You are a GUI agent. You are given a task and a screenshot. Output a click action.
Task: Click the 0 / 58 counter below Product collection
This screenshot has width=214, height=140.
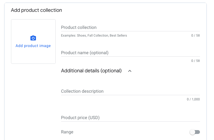[196, 35]
